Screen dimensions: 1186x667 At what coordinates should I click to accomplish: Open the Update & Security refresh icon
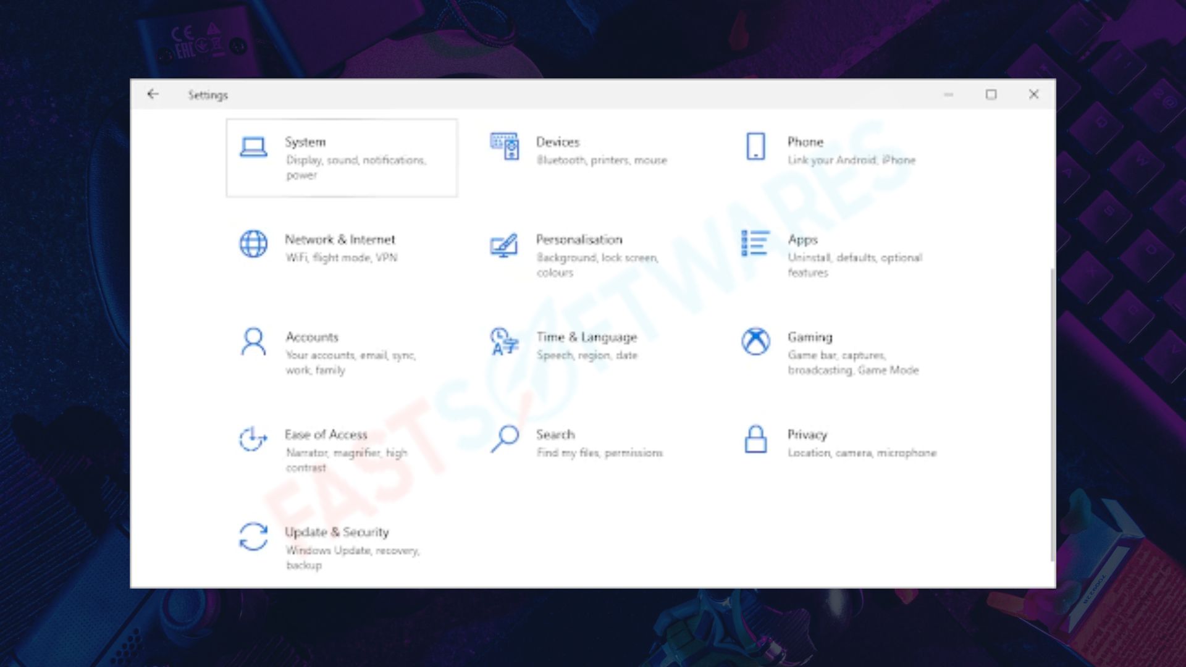[253, 537]
